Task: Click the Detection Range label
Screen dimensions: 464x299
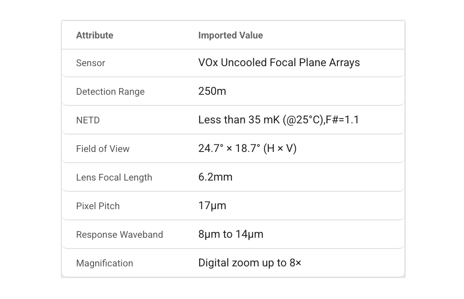Action: 111,92
